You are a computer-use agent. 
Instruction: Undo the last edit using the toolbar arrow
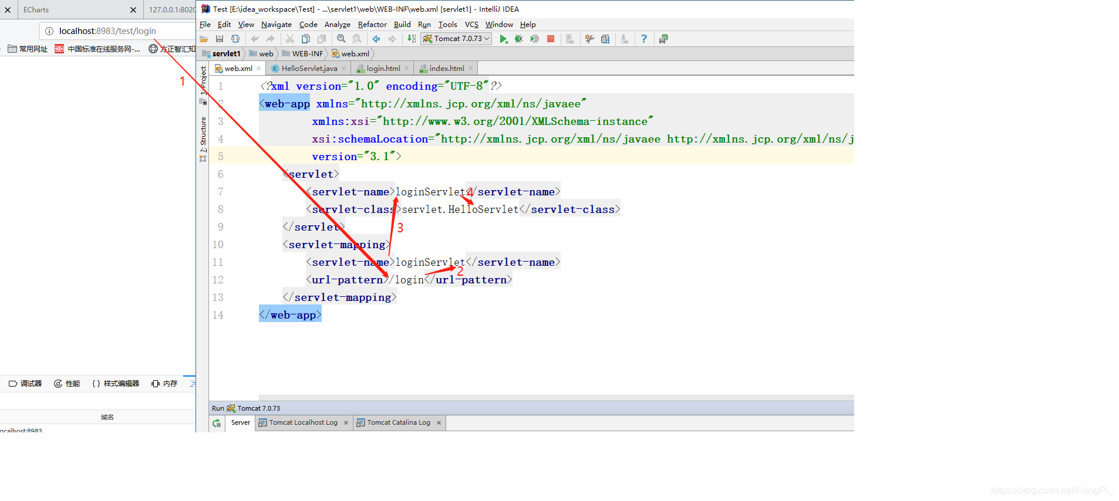pyautogui.click(x=255, y=39)
